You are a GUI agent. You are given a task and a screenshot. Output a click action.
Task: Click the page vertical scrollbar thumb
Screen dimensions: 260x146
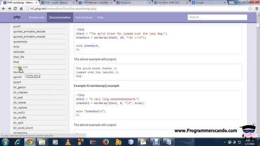pyautogui.click(x=258, y=25)
